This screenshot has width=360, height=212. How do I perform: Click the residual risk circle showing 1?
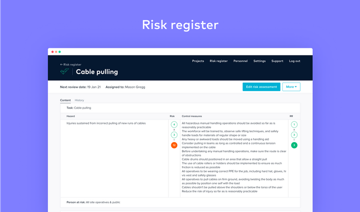(294, 125)
